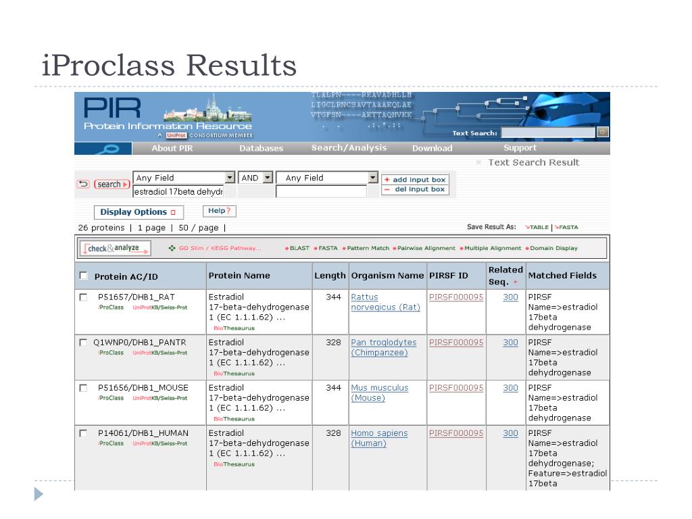Viewport: 692px width, 519px height.
Task: Click the text search go icon in the header
Action: (602, 132)
